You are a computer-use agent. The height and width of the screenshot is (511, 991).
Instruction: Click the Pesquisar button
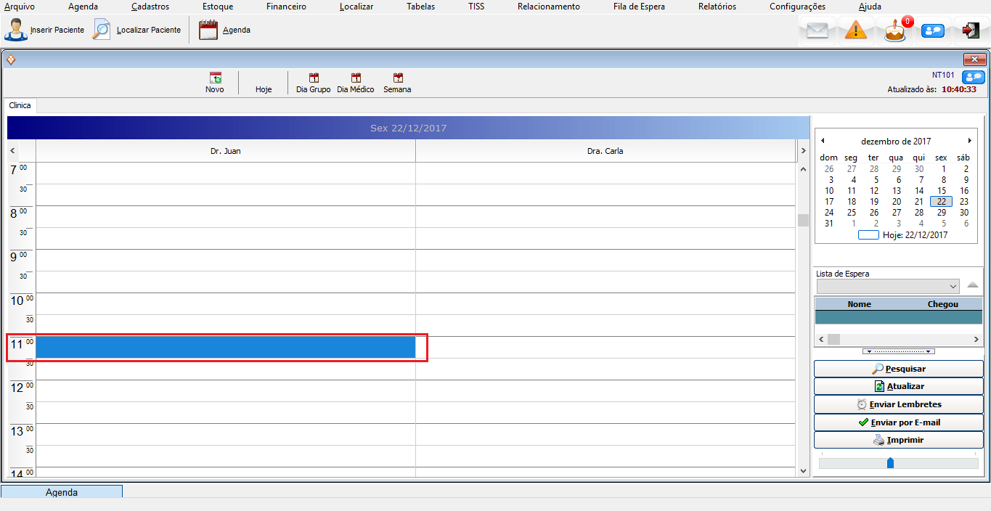[x=898, y=369]
